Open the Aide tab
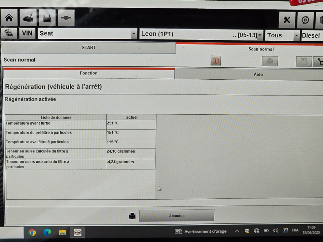Image resolution: width=323 pixels, height=242 pixels. tap(249, 74)
